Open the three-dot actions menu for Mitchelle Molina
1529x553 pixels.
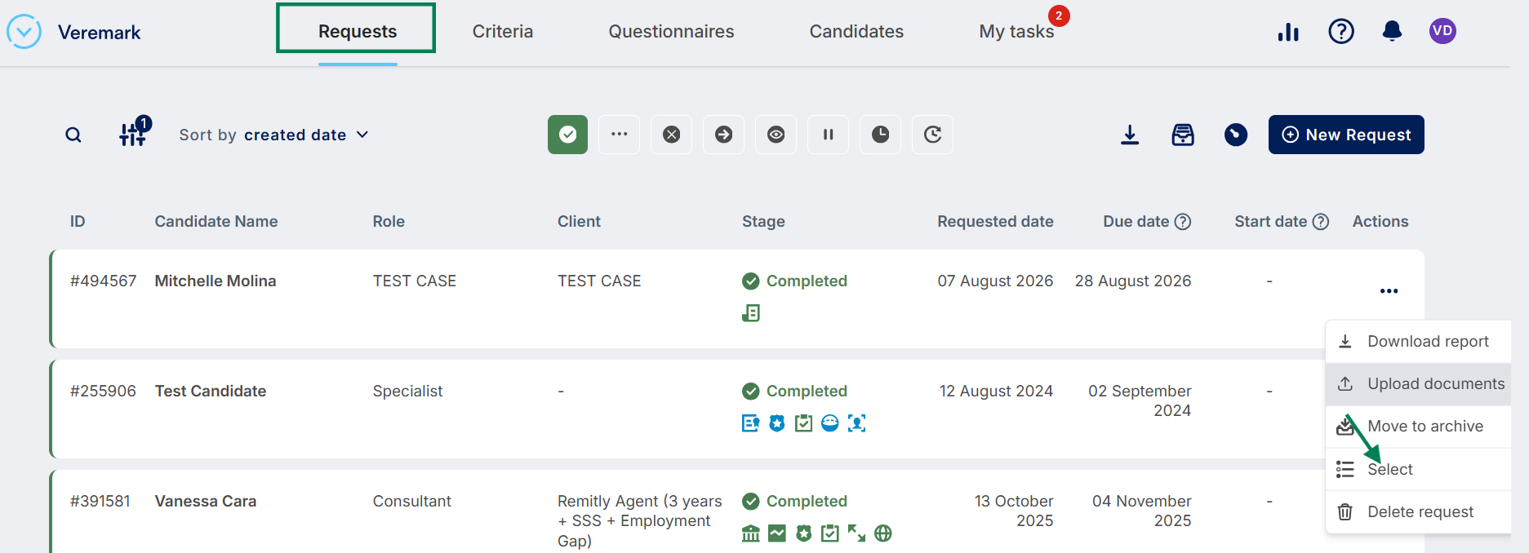click(1389, 291)
